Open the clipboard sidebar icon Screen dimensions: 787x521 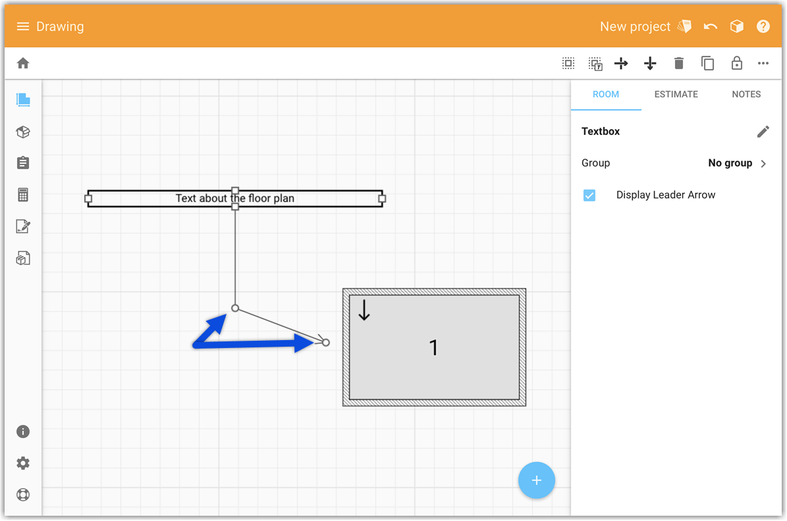[23, 162]
